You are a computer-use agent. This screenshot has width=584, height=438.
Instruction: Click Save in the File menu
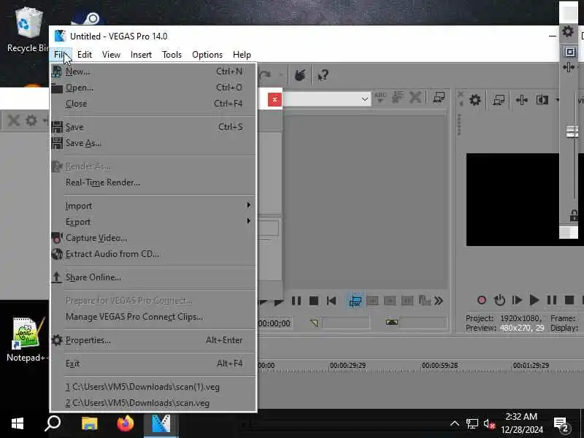[153, 127]
